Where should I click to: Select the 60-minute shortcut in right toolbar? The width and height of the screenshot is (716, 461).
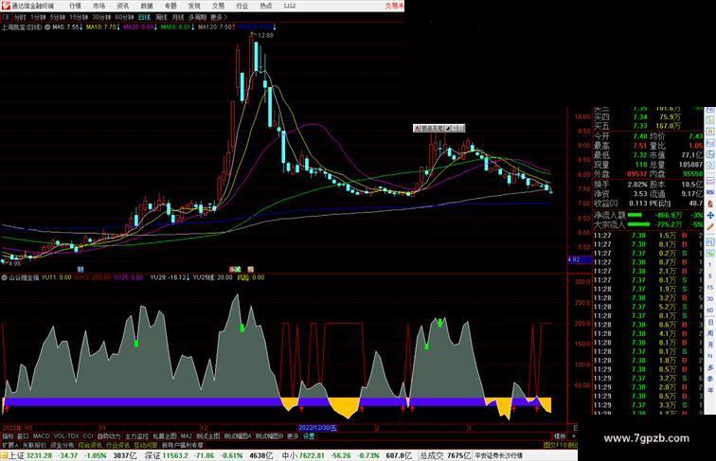click(710, 310)
